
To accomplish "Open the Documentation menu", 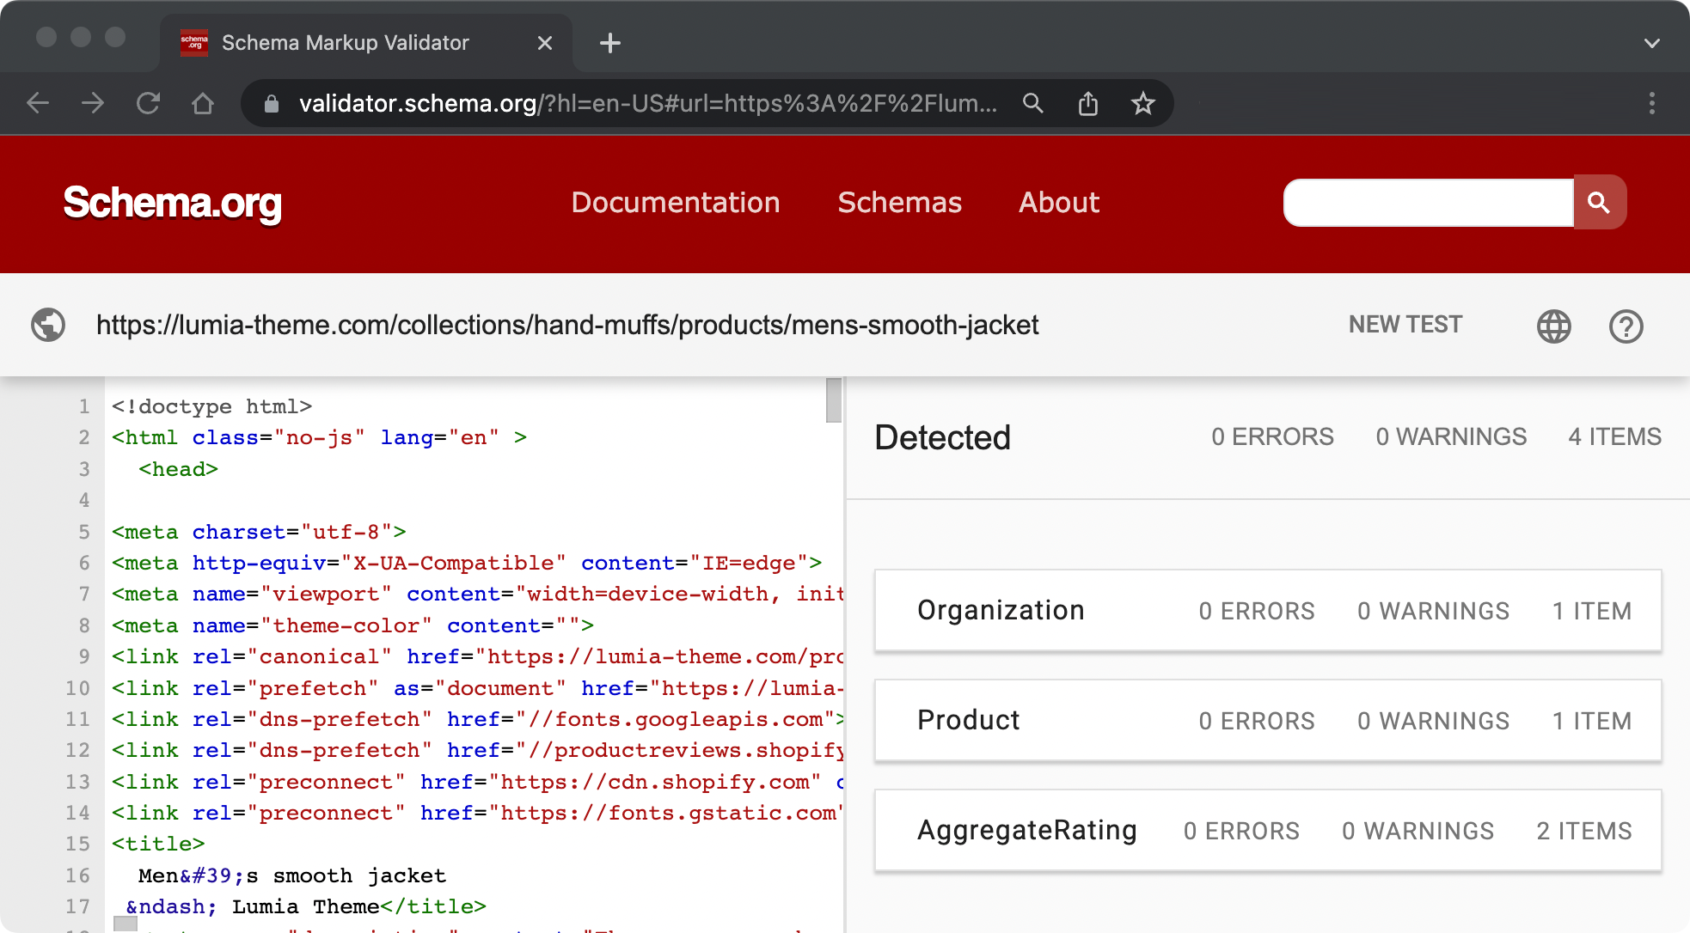I will pyautogui.click(x=676, y=203).
